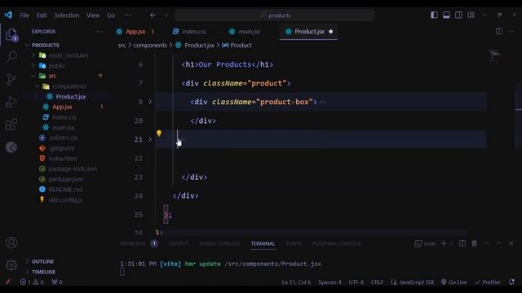
Task: Unfold the collapsed line 8 region
Action: tap(150, 102)
